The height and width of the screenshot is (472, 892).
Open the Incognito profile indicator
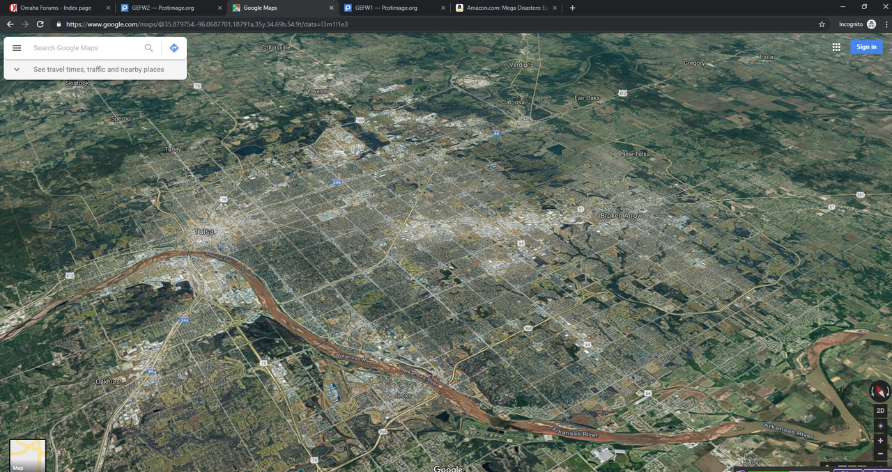coord(857,24)
